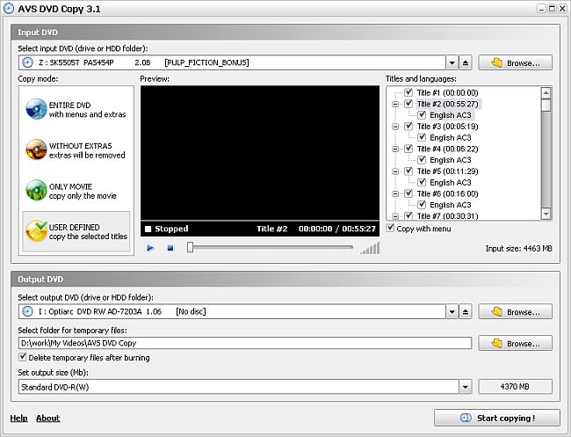The width and height of the screenshot is (571, 437).
Task: Click the input drive disc icon
Action: point(27,62)
